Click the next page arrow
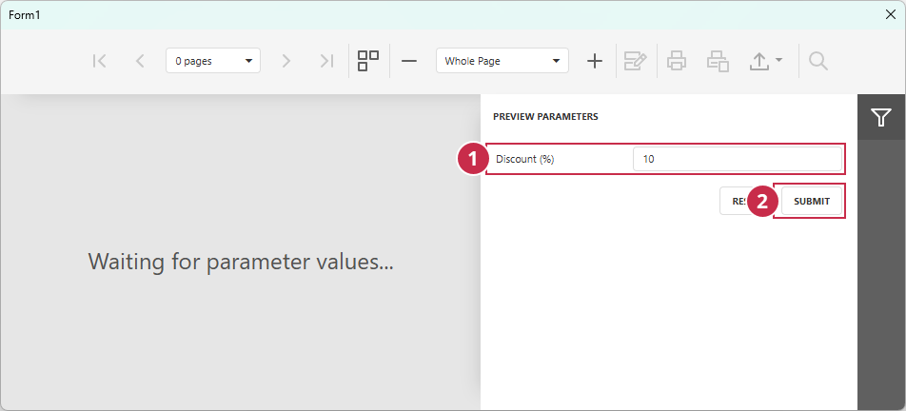Screen dimensions: 906x411 pos(286,61)
